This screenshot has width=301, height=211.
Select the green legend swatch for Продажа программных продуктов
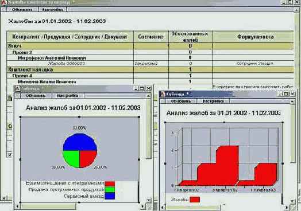pyautogui.click(x=110, y=190)
